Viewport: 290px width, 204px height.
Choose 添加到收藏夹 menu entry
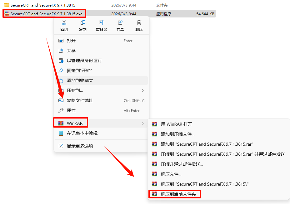pyautogui.click(x=101, y=80)
